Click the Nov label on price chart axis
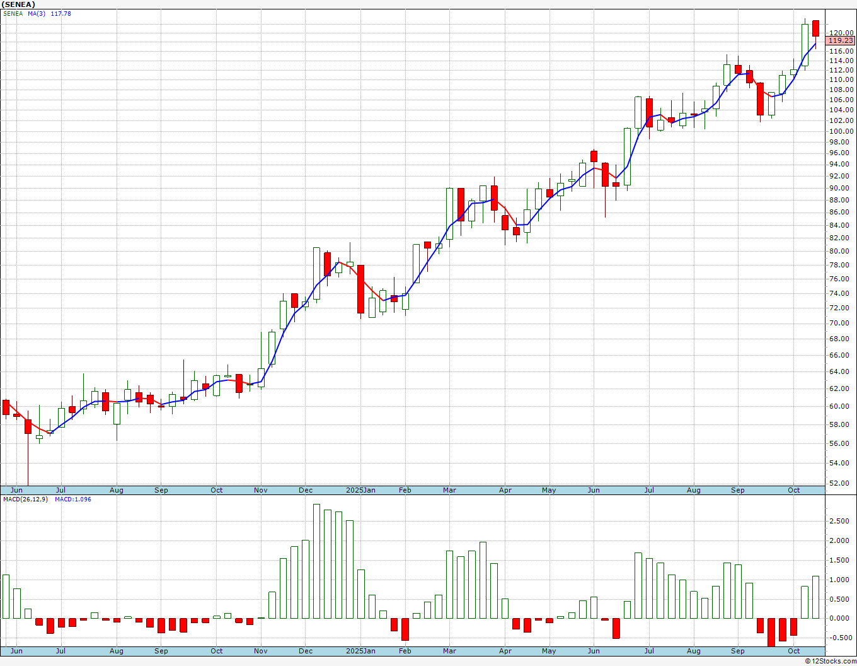The image size is (857, 666). [261, 490]
